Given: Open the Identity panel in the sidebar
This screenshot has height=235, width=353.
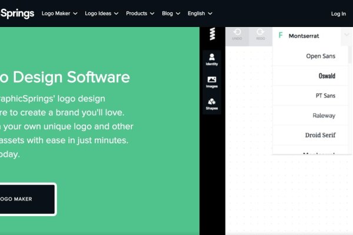Looking at the screenshot, I should point(212,59).
